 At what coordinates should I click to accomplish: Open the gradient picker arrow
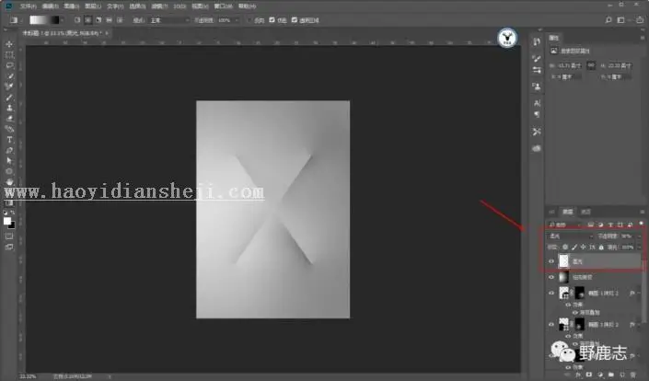pos(62,20)
